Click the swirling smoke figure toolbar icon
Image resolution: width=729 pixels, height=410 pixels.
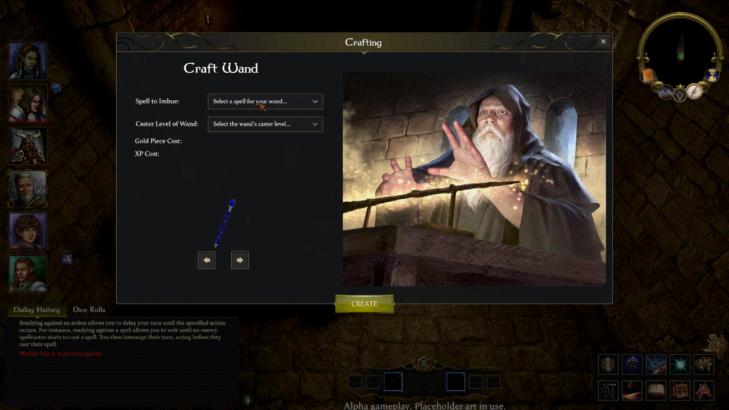point(704,364)
